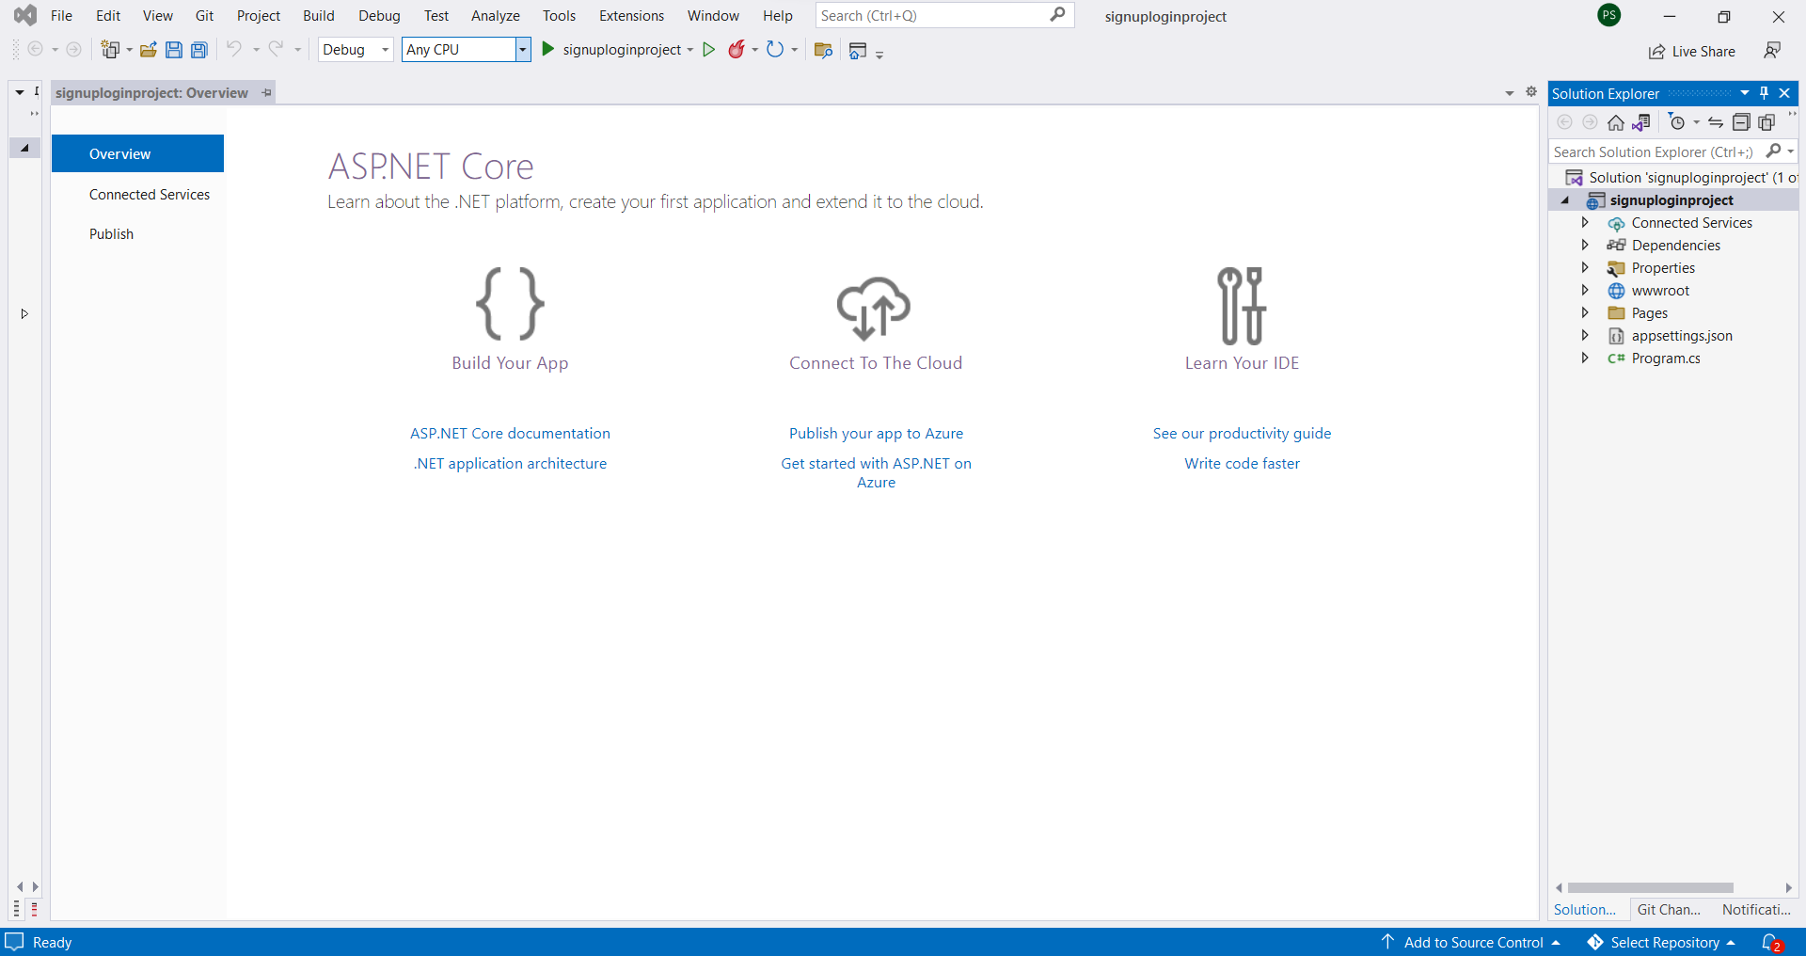The height and width of the screenshot is (956, 1806).
Task: Click the Solution Explorer Forward arrow
Action: (x=1590, y=122)
